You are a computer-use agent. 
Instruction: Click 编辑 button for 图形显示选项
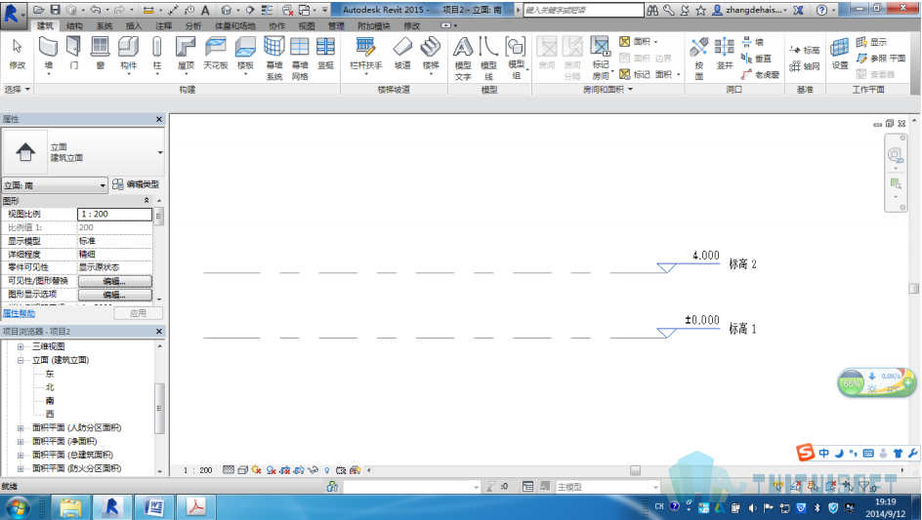pos(114,295)
